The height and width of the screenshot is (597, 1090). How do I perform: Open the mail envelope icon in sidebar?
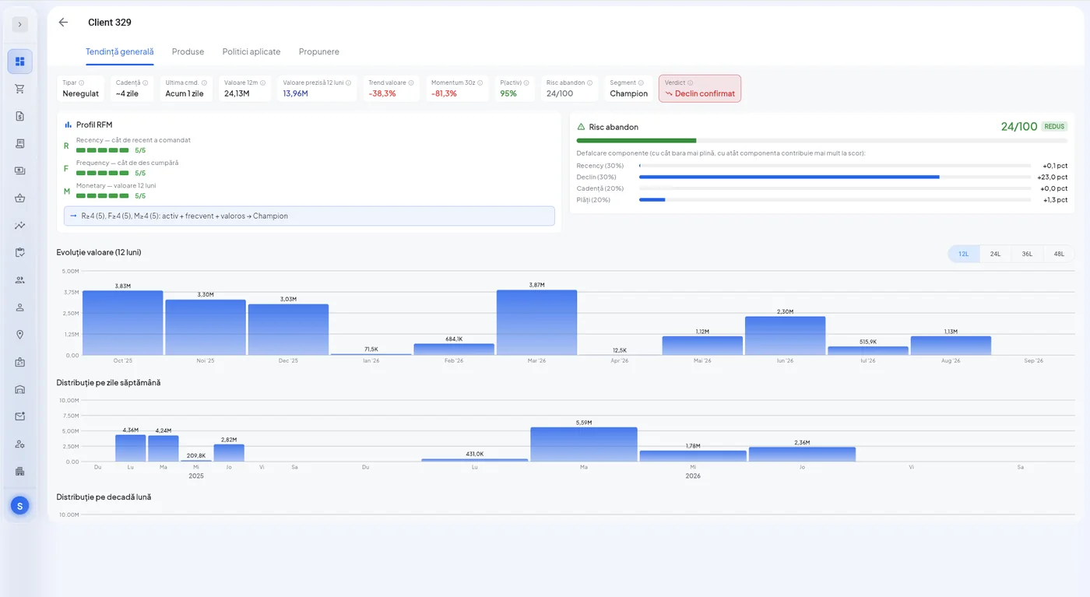click(20, 416)
